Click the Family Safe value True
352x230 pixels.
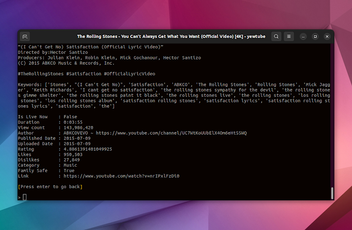(x=69, y=171)
